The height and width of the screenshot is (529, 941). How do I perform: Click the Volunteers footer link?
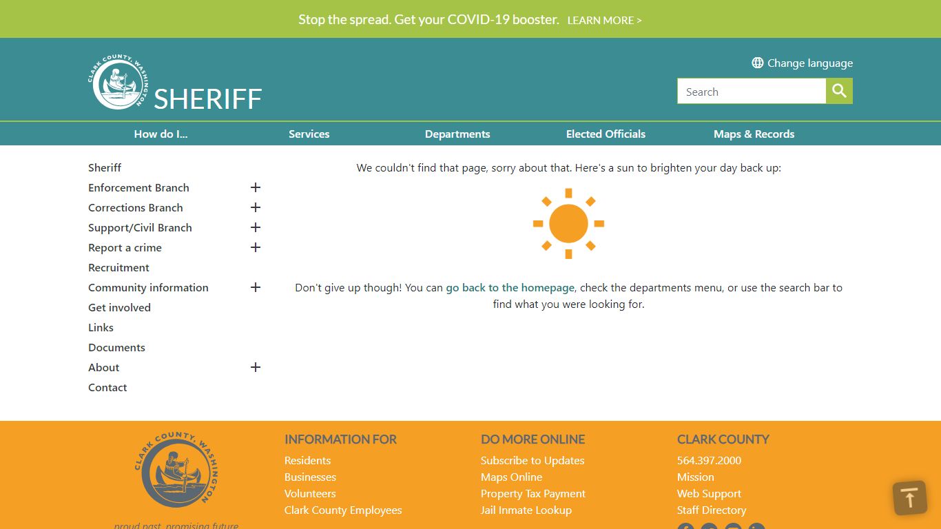click(x=310, y=493)
